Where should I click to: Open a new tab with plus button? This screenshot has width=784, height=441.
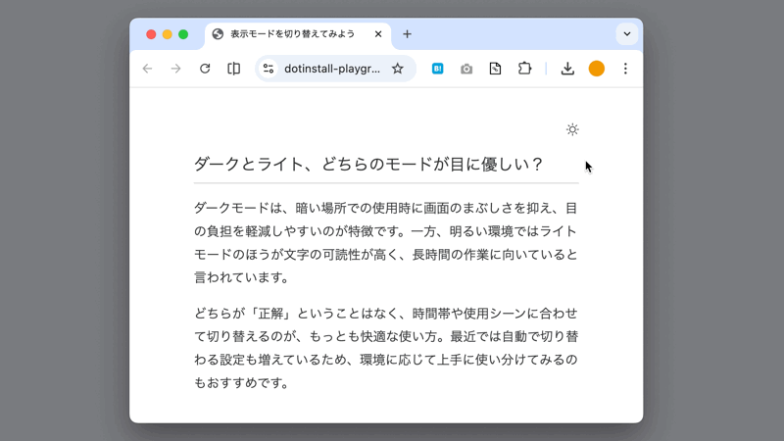[x=407, y=34]
